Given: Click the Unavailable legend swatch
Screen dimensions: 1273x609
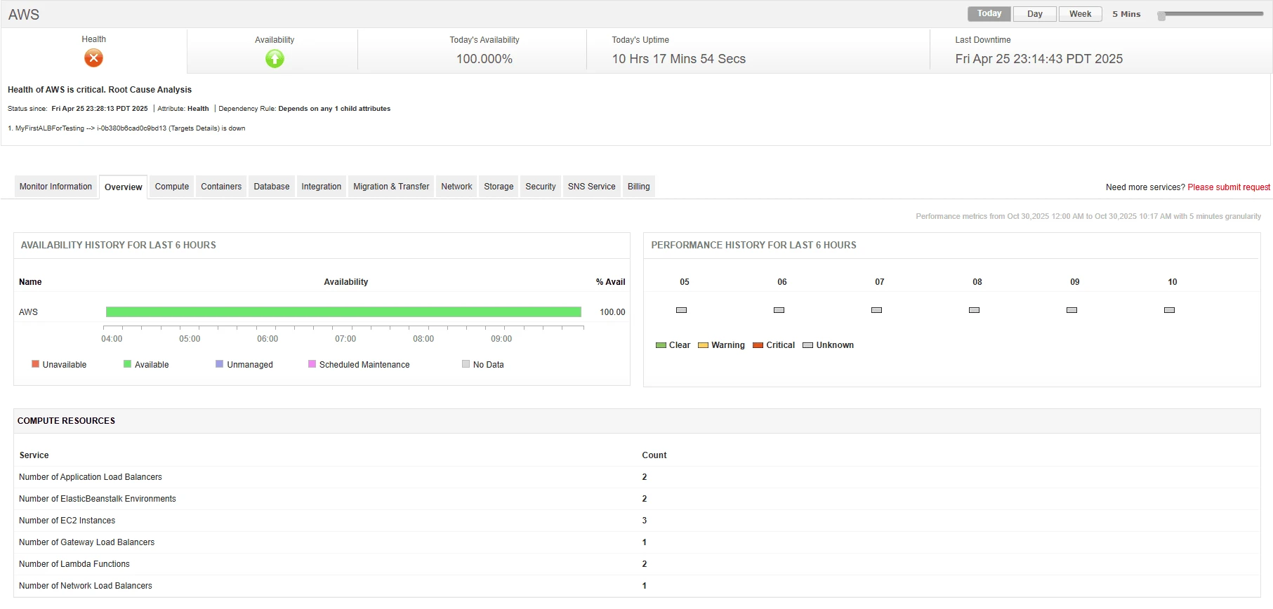Looking at the screenshot, I should [35, 364].
